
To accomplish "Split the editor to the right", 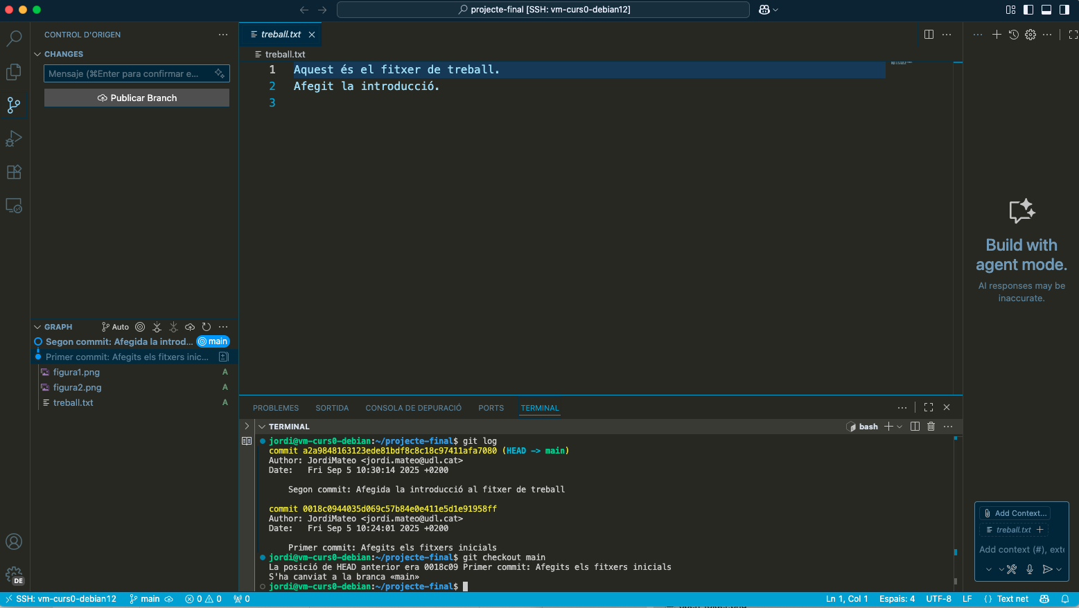I will [929, 35].
